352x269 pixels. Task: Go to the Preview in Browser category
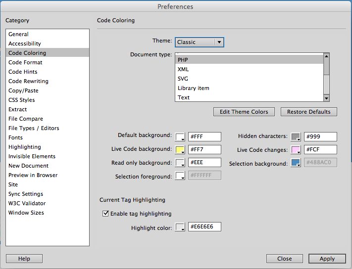(48, 176)
